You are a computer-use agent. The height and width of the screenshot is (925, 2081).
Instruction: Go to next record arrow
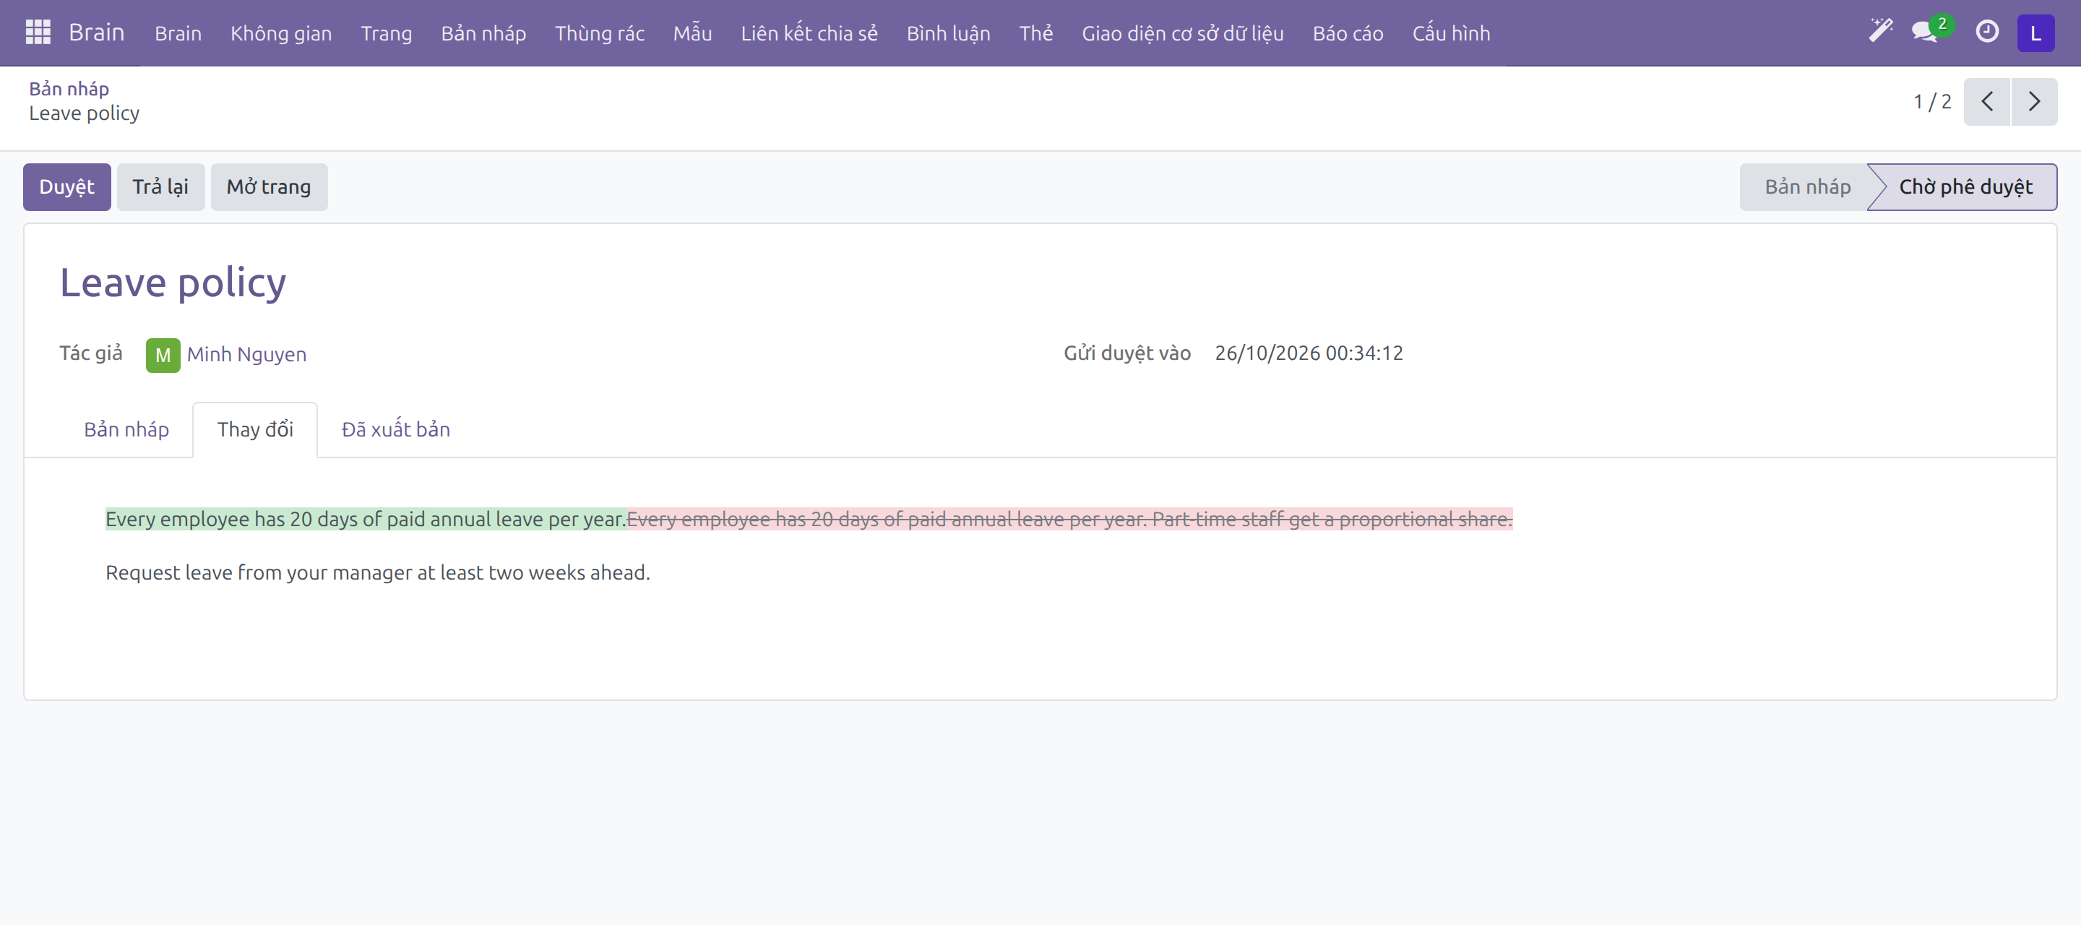[2034, 102]
